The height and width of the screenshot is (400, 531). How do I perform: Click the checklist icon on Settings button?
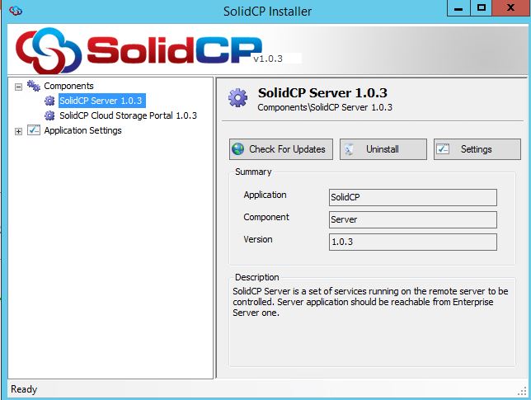(443, 148)
